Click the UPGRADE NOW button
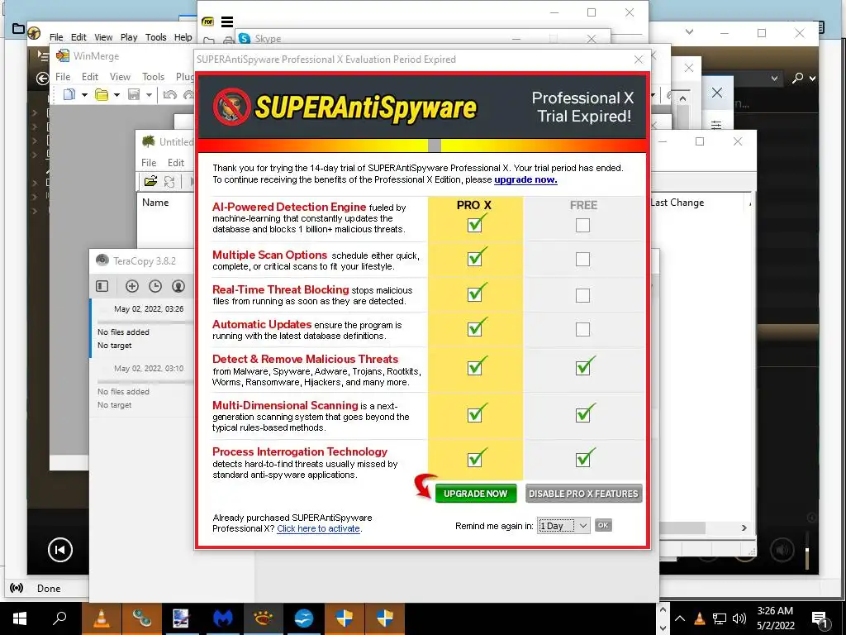This screenshot has height=635, width=846. pyautogui.click(x=475, y=494)
